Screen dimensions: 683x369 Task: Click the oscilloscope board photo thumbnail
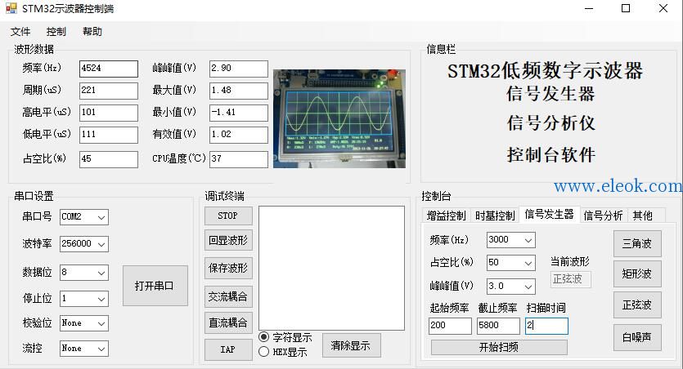click(x=339, y=118)
